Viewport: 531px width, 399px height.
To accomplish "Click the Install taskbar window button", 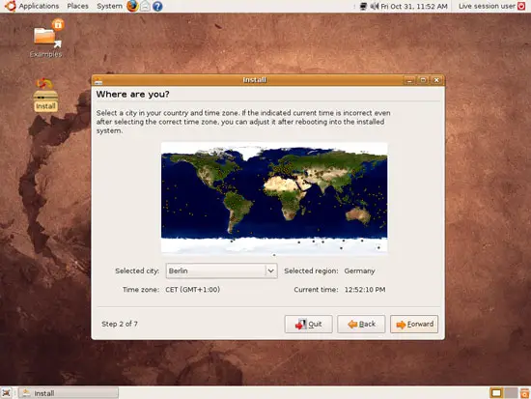I will [69, 393].
